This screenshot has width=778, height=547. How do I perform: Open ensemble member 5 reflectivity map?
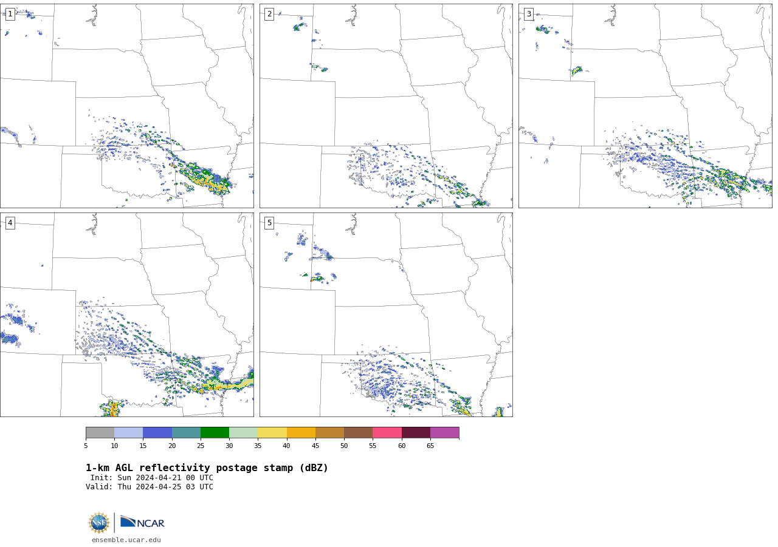coord(386,314)
